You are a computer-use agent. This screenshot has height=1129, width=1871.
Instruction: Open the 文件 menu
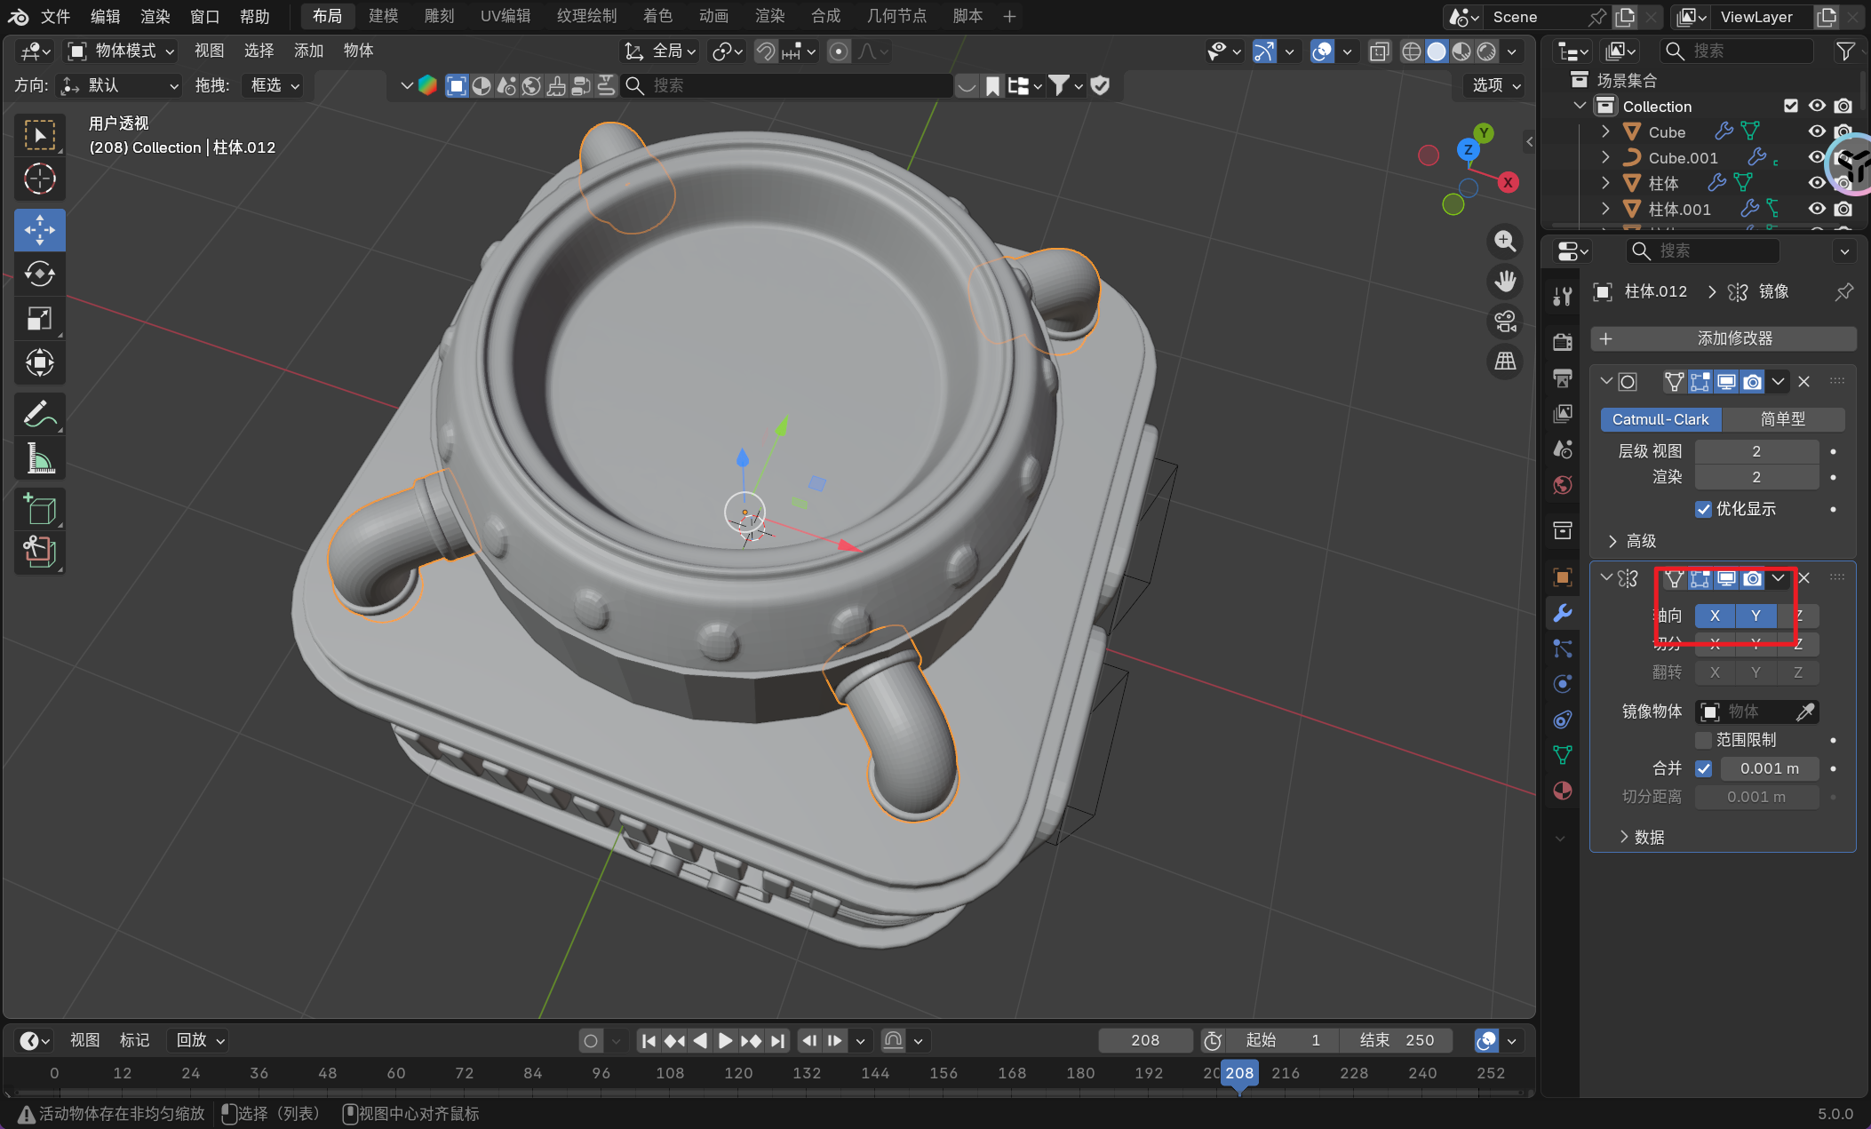(x=55, y=16)
